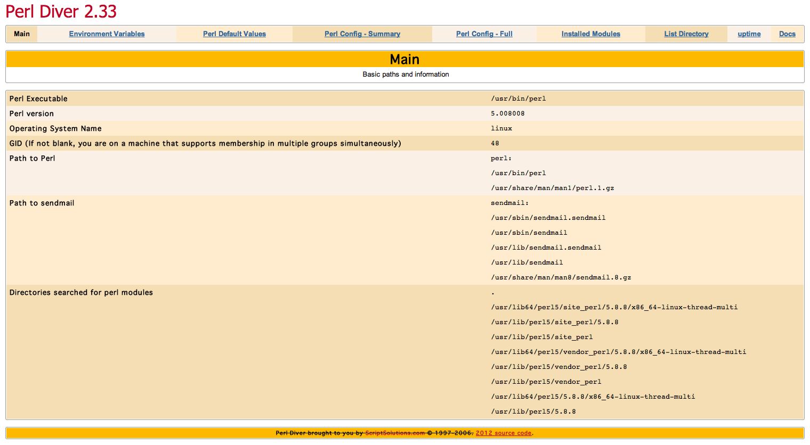Click the large Main heading in the orange banner
Screen dimensions: 810x445
405,59
